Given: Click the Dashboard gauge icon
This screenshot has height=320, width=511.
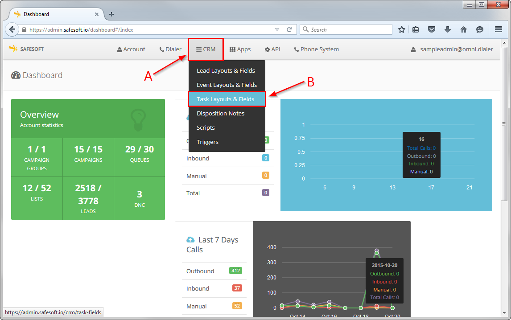Looking at the screenshot, I should (16, 75).
